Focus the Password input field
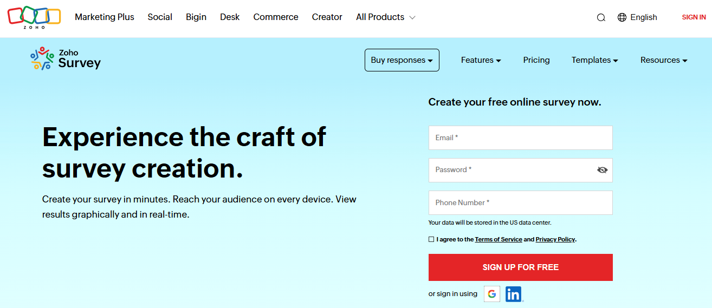 [521, 170]
